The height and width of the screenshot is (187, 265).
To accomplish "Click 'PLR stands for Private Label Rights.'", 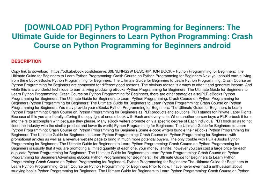I will click(x=222, y=112).
